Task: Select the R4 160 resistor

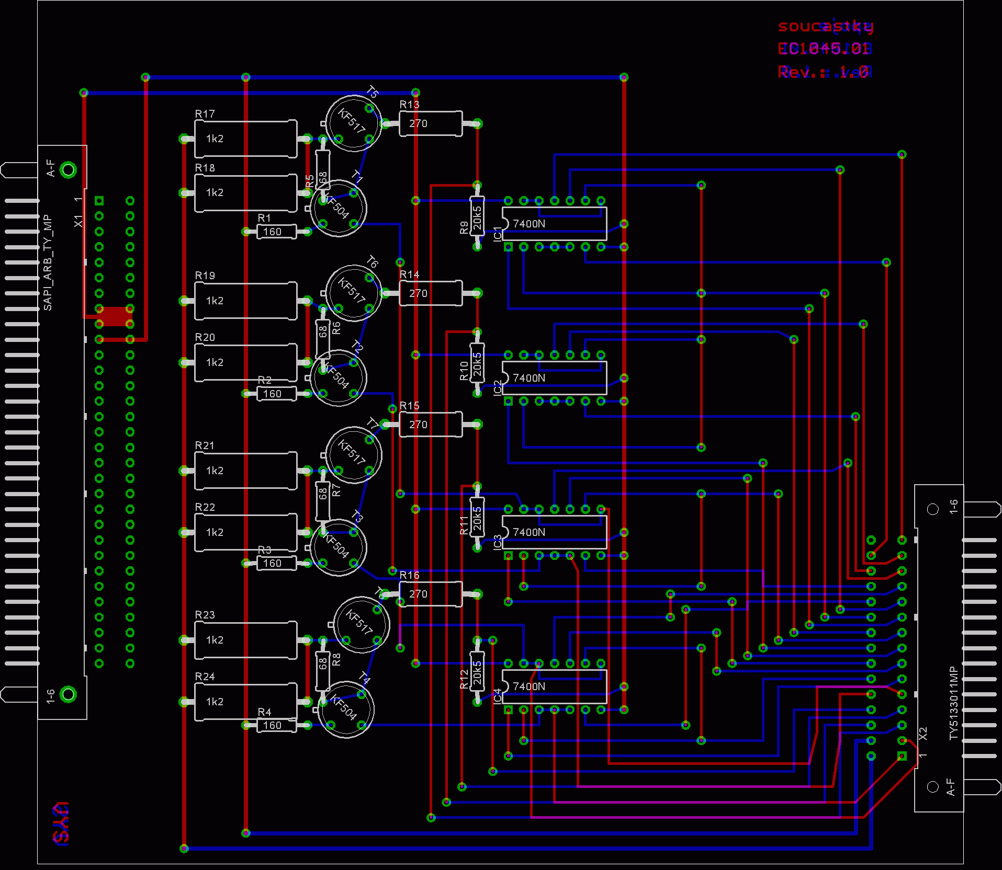Action: tap(276, 725)
